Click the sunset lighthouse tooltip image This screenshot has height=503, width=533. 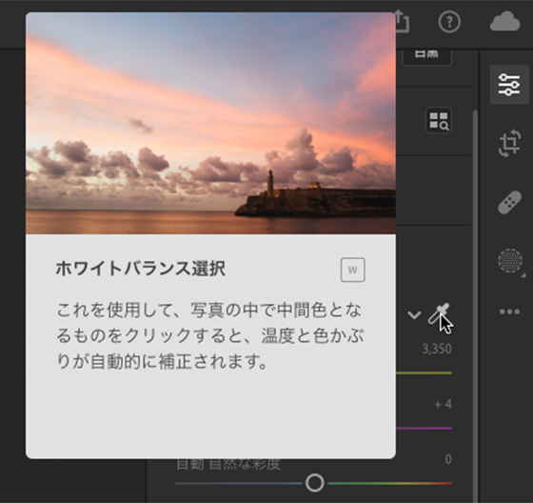pos(210,123)
